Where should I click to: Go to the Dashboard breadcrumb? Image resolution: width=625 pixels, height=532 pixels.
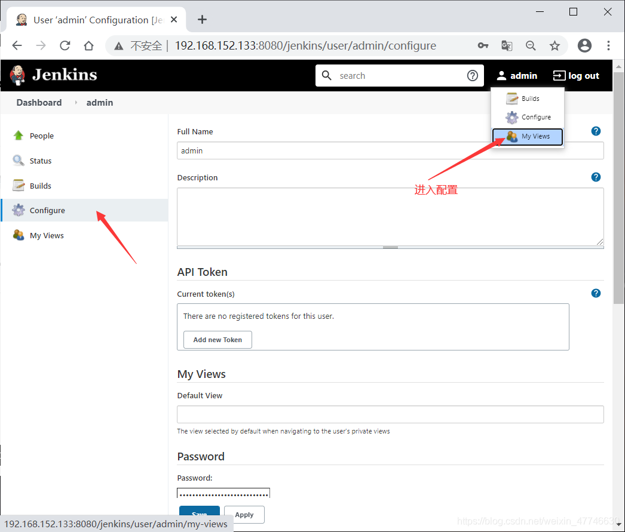pos(39,103)
